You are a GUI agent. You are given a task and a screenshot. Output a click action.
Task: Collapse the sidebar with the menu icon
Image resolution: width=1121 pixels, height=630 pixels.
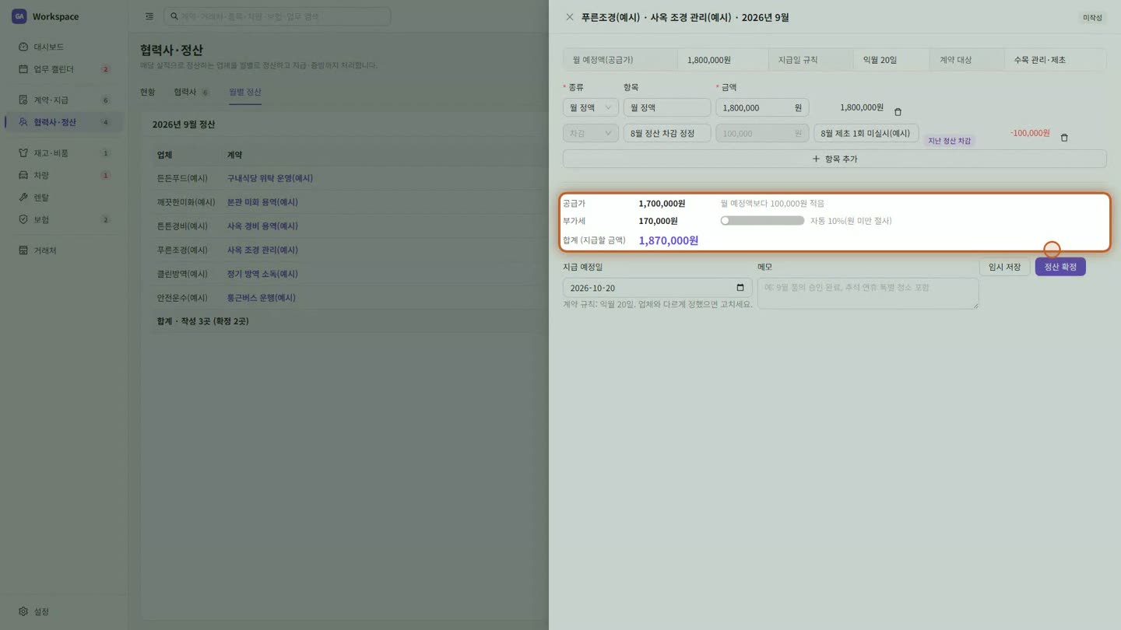[x=149, y=16]
